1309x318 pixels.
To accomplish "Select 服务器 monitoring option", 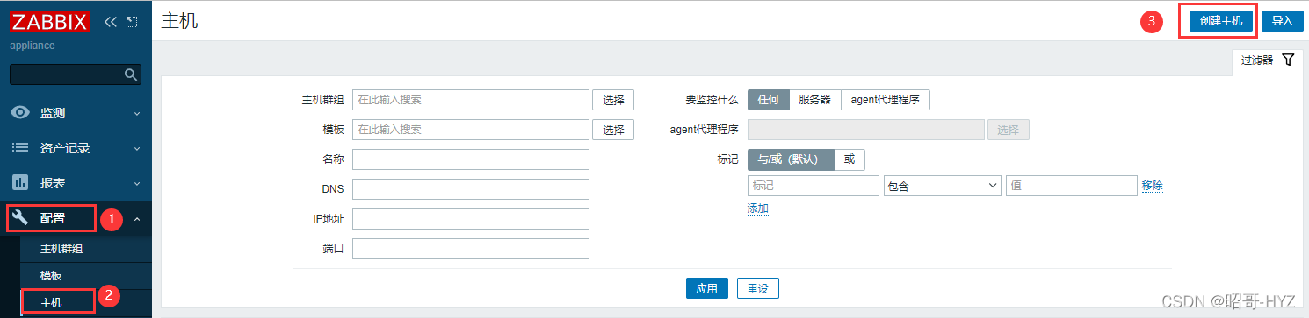I will (815, 100).
